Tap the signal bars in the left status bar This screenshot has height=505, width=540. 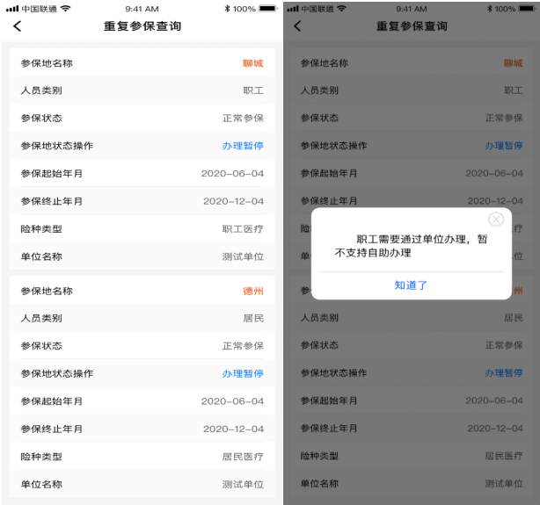coord(11,8)
